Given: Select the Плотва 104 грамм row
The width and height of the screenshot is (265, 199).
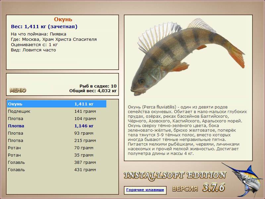Looking at the screenshot, I should pyautogui.click(x=57, y=119).
